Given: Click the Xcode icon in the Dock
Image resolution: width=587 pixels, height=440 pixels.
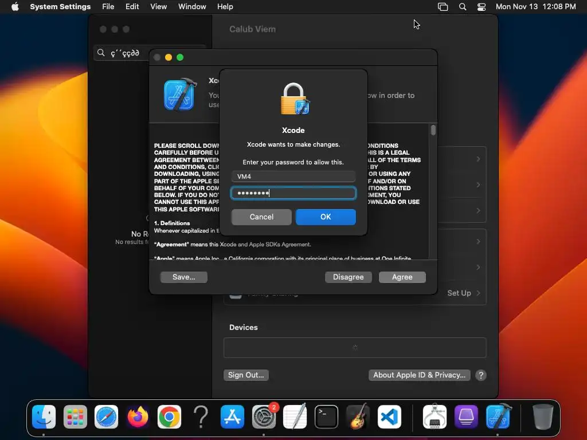Looking at the screenshot, I should point(498,416).
